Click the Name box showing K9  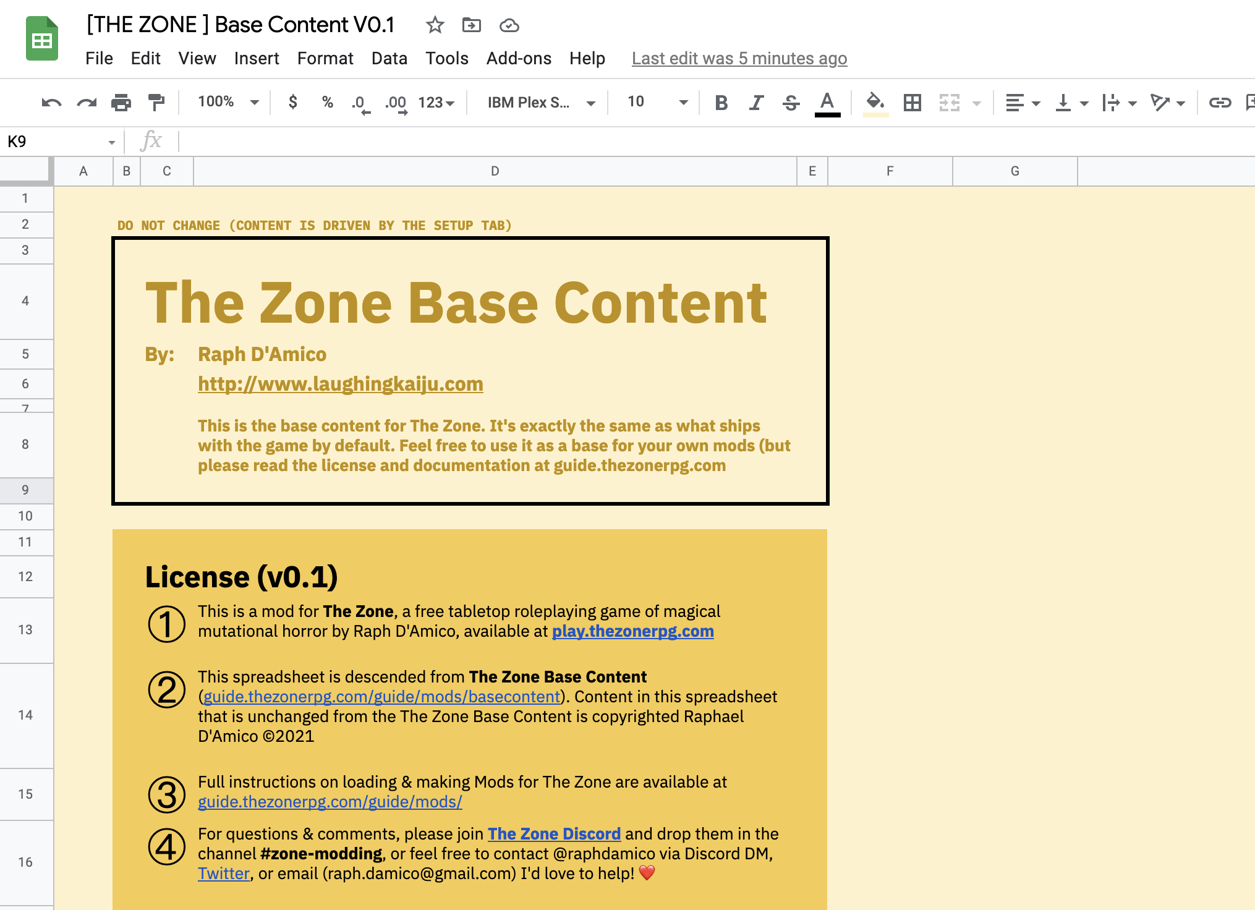pyautogui.click(x=53, y=142)
